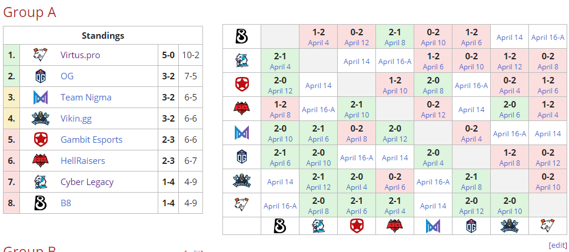Image resolution: width=569 pixels, height=252 pixels.
Task: Click Gambit Esports logo in standings
Action: pyautogui.click(x=40, y=140)
